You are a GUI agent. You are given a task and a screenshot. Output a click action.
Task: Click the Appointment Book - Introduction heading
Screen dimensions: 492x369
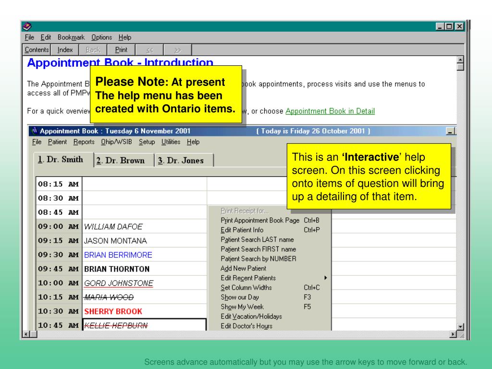pyautogui.click(x=120, y=62)
